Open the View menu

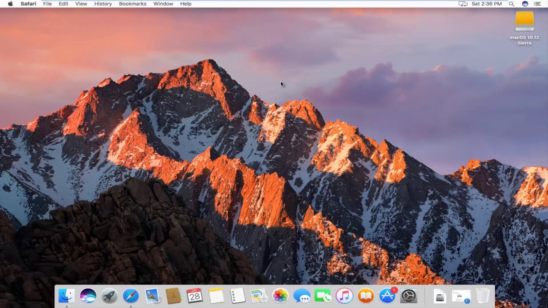pos(81,4)
